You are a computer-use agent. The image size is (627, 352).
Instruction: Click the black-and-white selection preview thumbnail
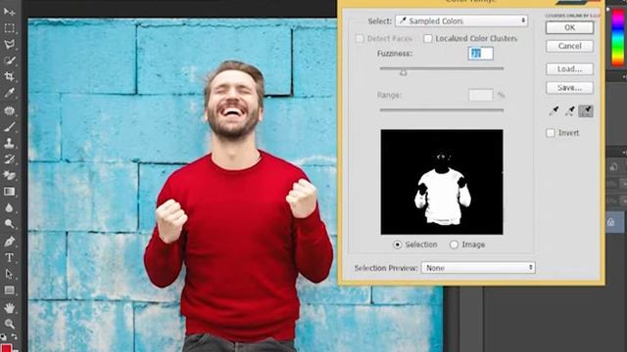[x=442, y=182]
